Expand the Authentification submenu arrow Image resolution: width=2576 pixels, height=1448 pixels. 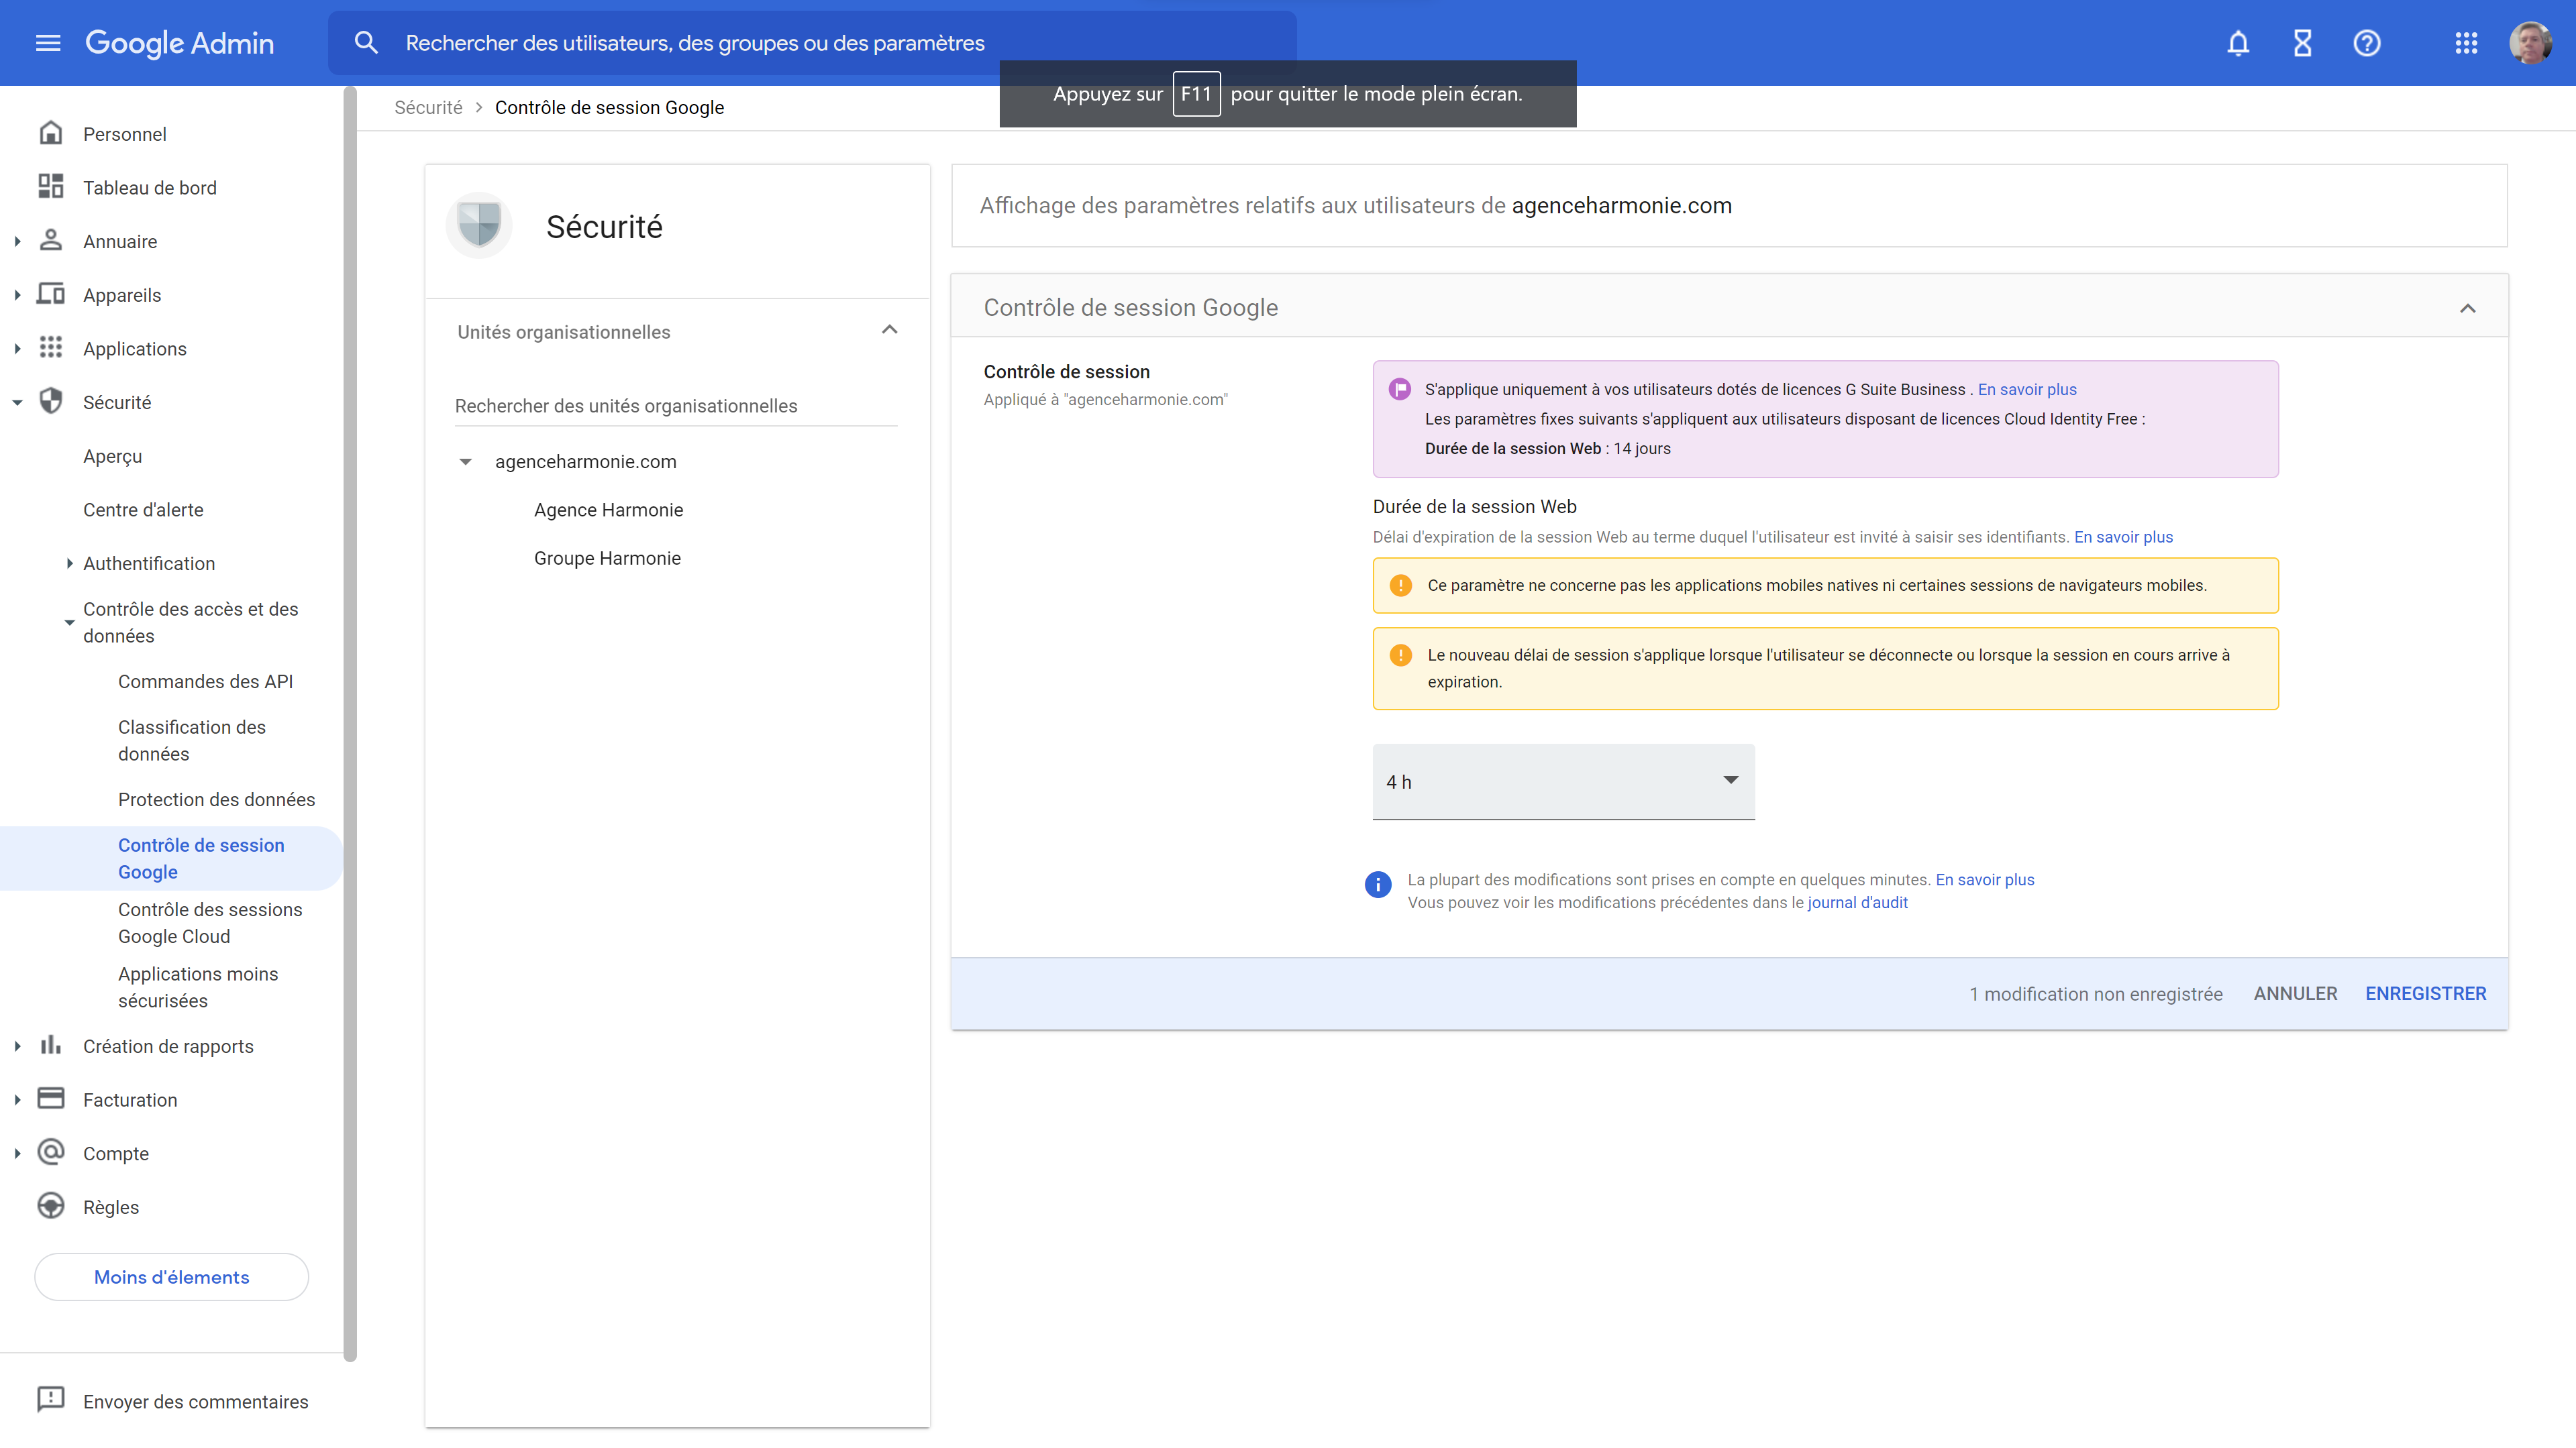69,563
